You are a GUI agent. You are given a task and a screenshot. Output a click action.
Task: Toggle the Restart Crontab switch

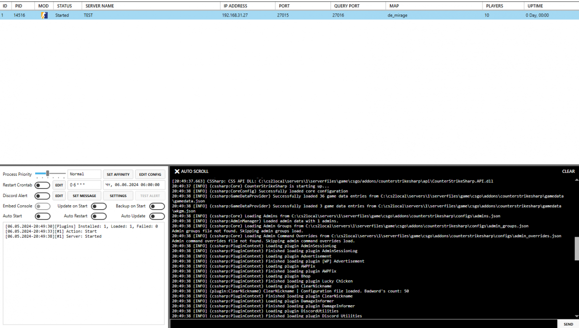coord(42,185)
